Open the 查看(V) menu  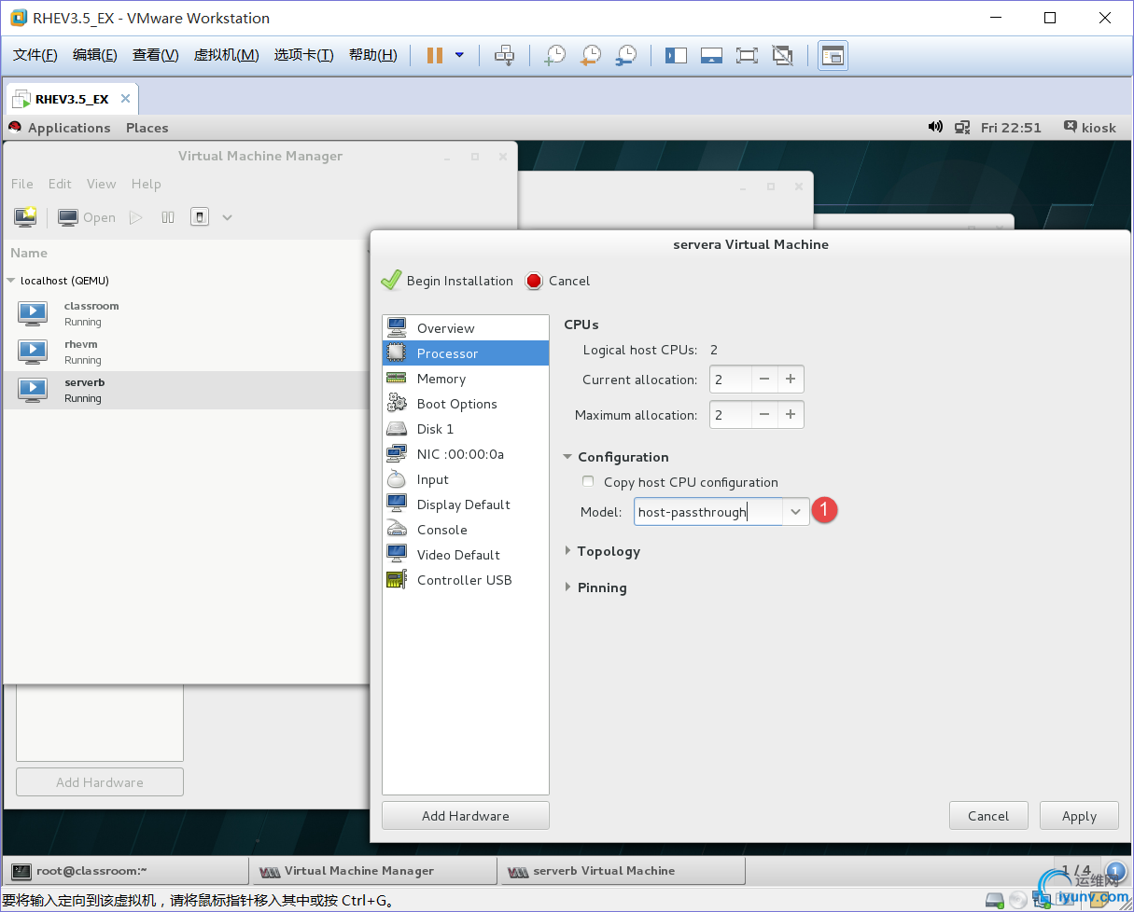[156, 55]
